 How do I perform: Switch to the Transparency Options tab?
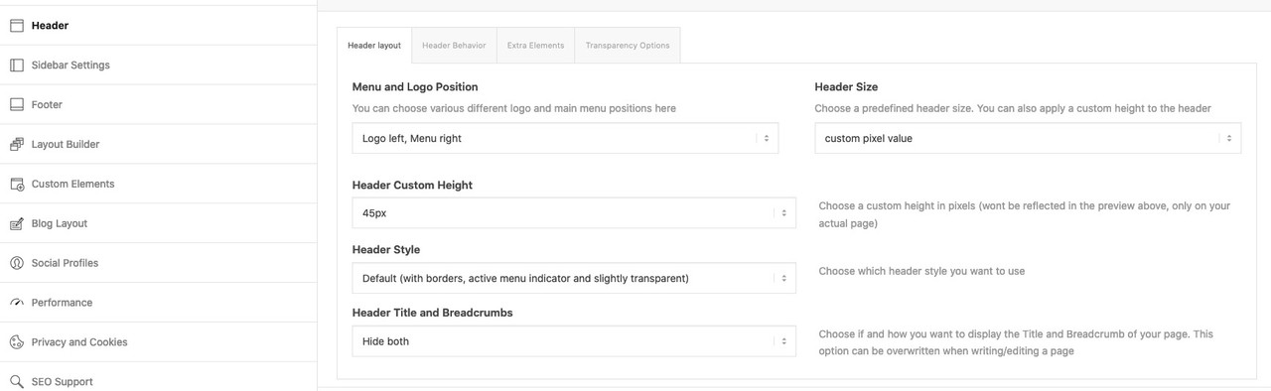click(x=628, y=46)
